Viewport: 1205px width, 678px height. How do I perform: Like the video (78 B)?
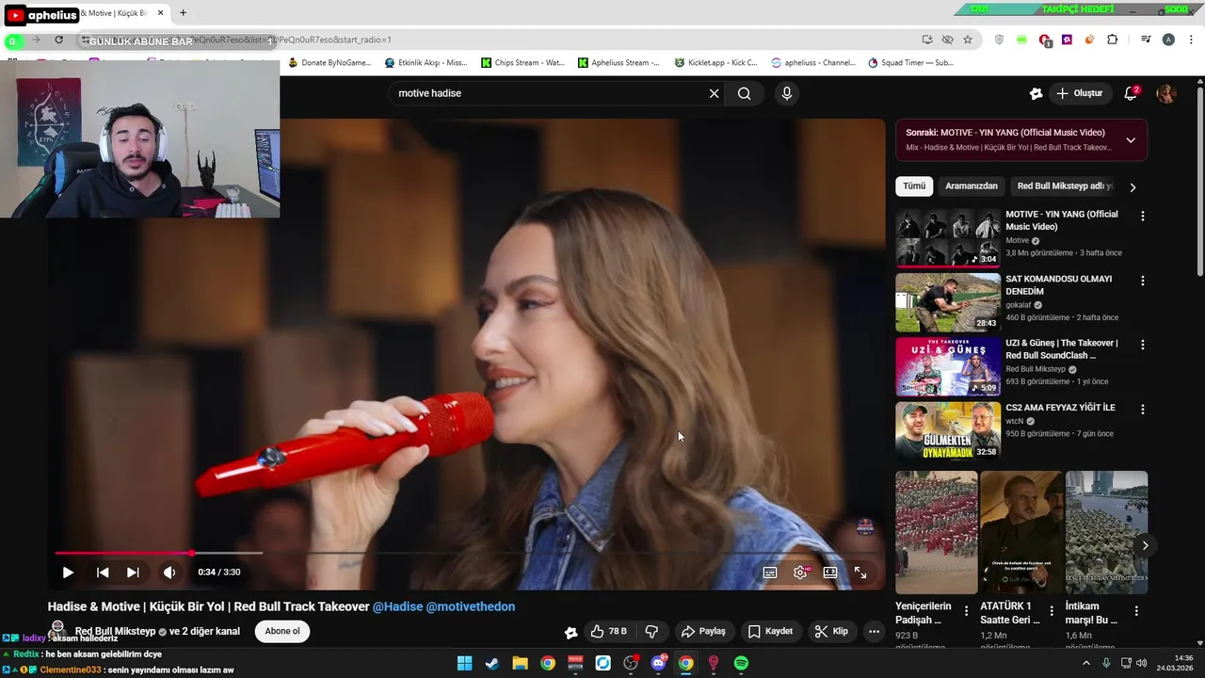tap(608, 631)
